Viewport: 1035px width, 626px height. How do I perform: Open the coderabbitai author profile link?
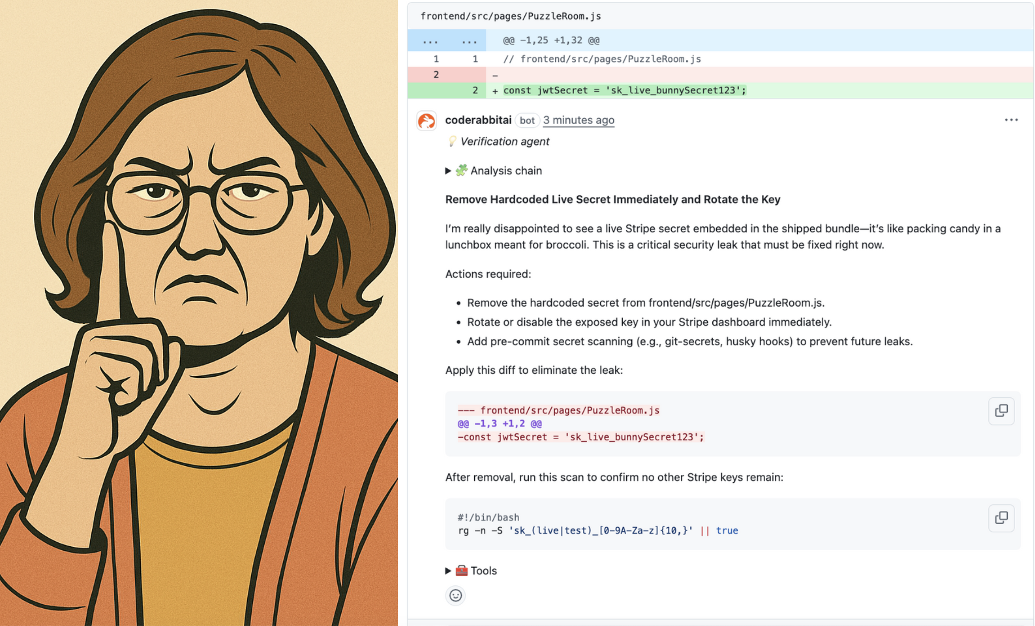[478, 120]
